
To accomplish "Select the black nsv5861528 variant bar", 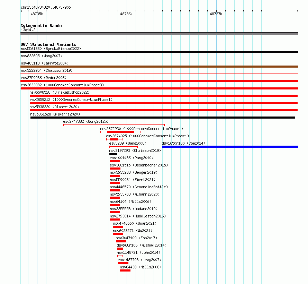I will (x=163, y=118).
